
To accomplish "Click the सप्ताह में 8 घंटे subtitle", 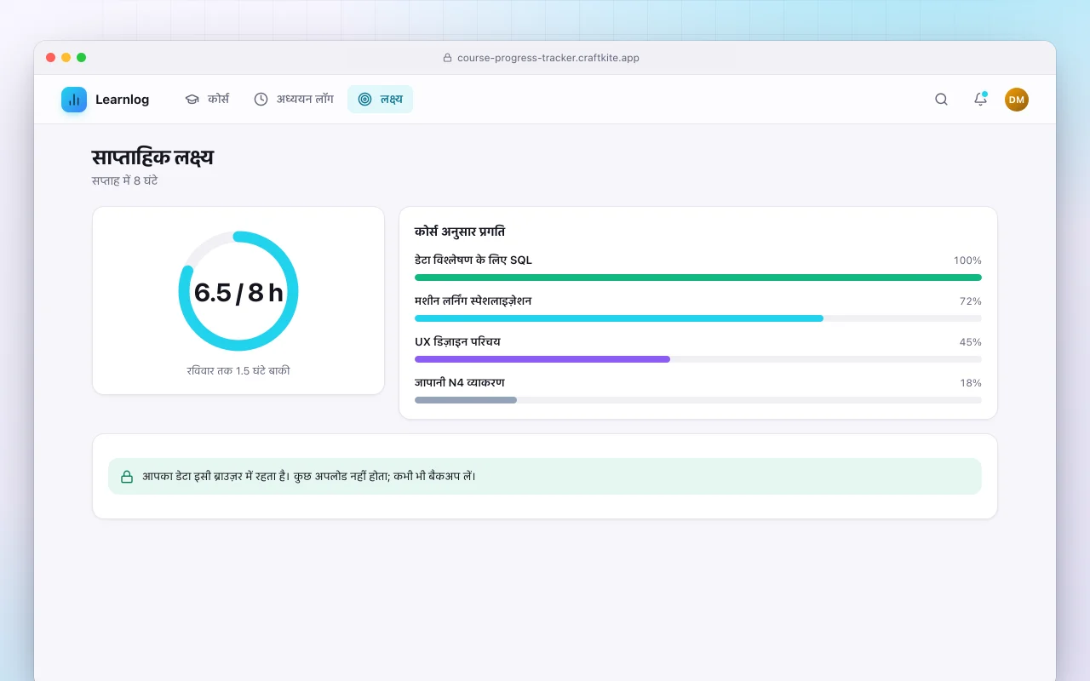I will (125, 181).
